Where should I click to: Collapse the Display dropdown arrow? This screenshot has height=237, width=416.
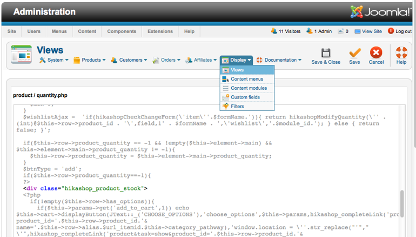click(x=249, y=60)
